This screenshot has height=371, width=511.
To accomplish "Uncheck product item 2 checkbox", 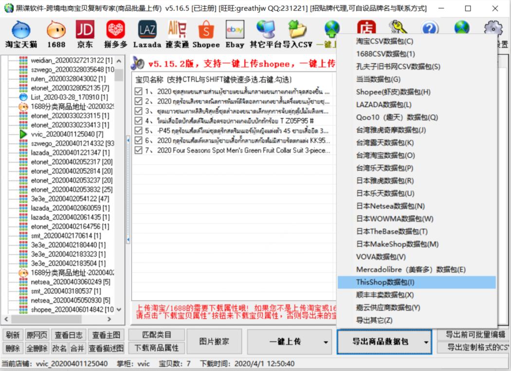I will [139, 101].
